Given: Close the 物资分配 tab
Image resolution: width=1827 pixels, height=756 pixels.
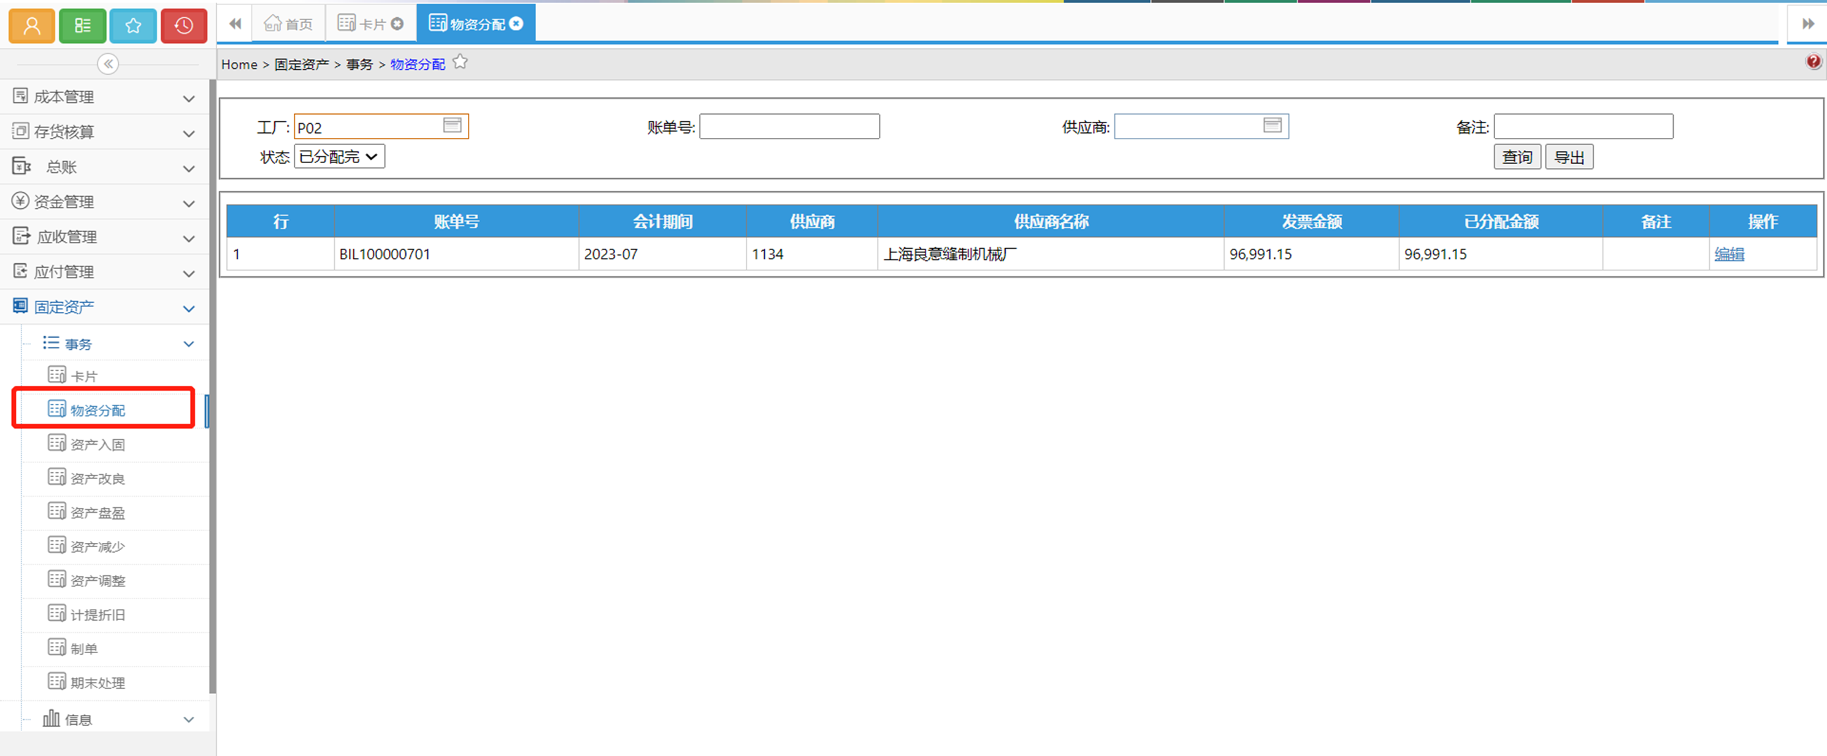Looking at the screenshot, I should (517, 24).
